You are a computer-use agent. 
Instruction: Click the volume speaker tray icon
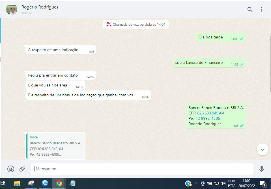tap(223, 183)
